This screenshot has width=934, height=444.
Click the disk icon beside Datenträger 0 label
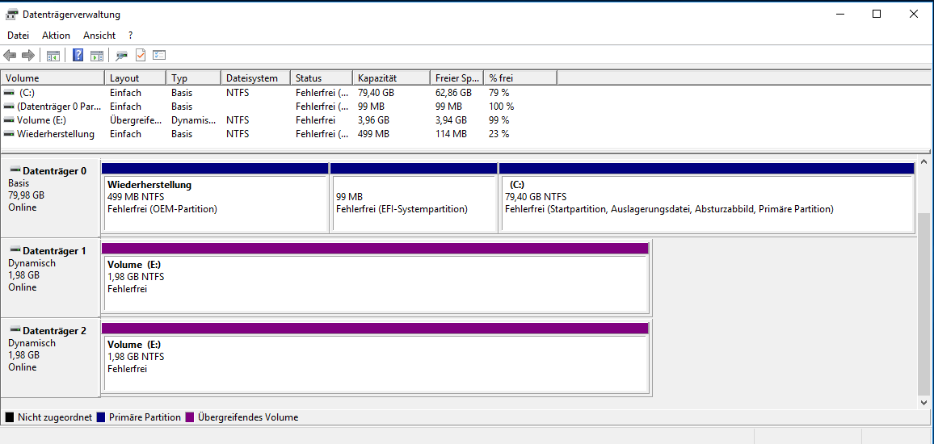pyautogui.click(x=15, y=171)
